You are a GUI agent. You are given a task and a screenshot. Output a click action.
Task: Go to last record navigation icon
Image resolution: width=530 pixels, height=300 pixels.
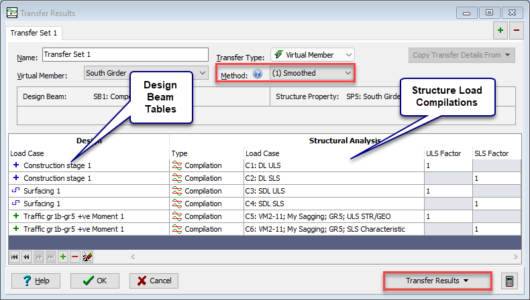point(51,257)
